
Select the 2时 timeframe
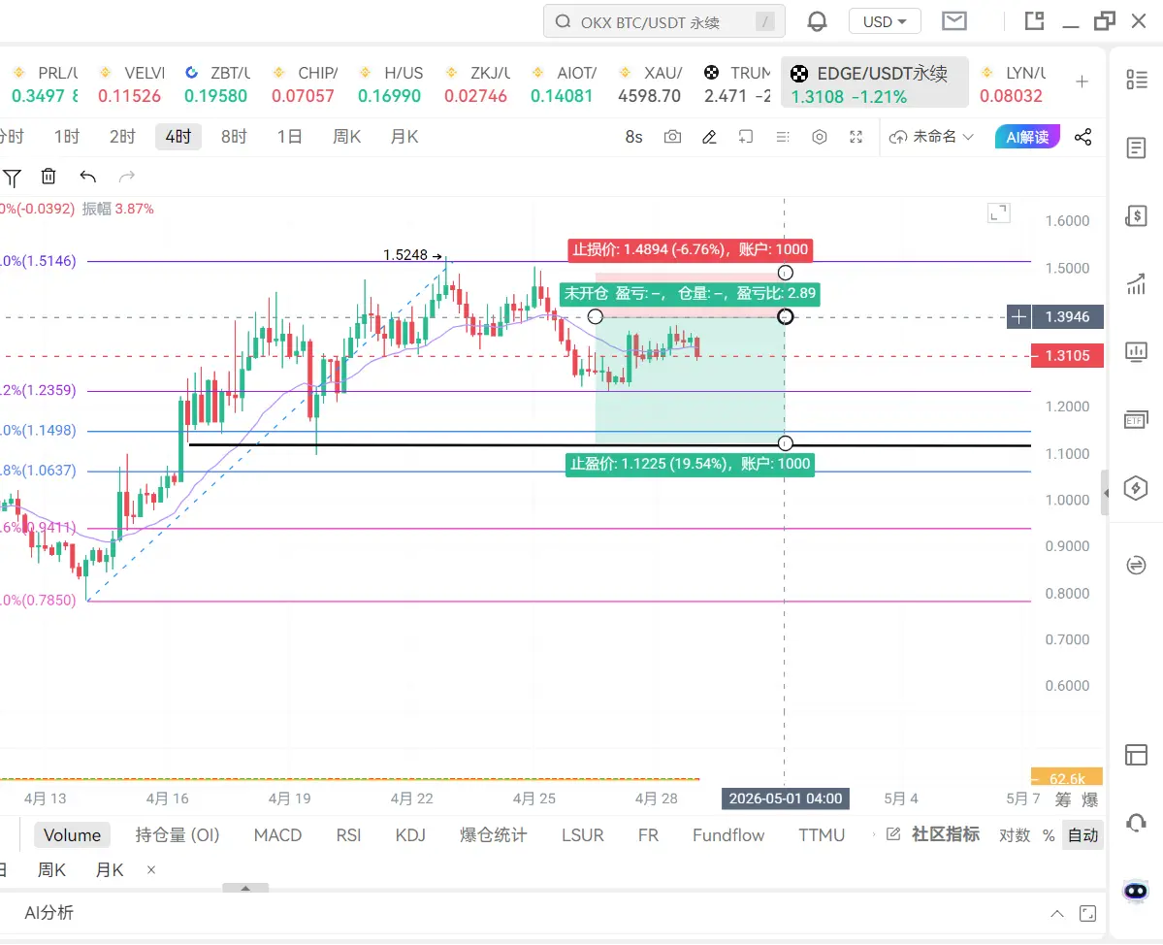coord(122,137)
